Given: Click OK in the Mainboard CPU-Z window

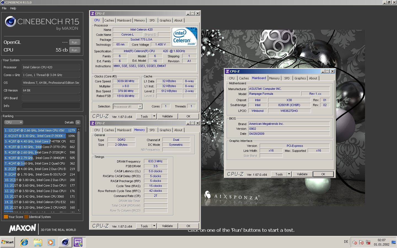Looking at the screenshot, I should (x=323, y=174).
